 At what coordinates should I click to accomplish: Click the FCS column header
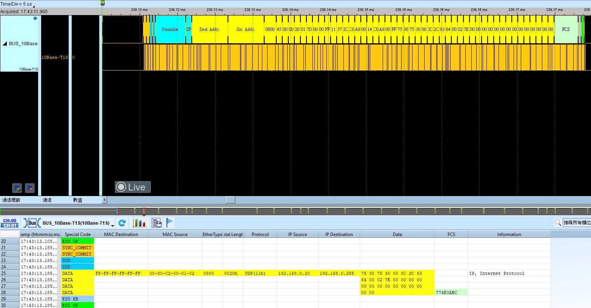coord(451,234)
